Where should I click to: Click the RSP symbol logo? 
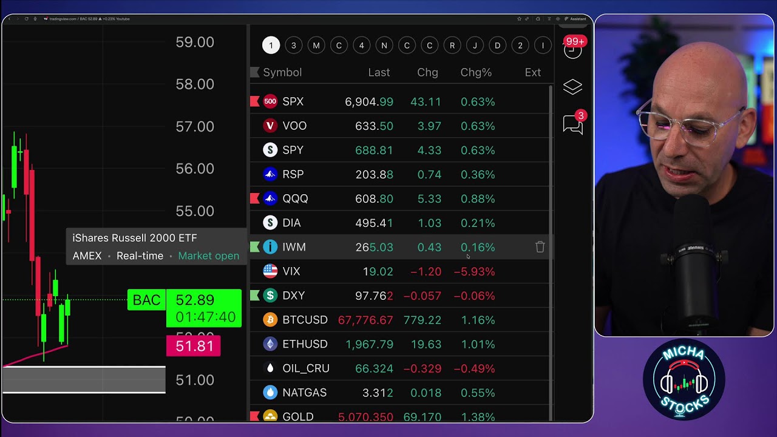(x=270, y=174)
